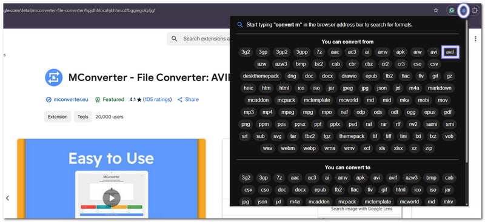
Task: Choose mp4 format chip
Action: (267, 112)
